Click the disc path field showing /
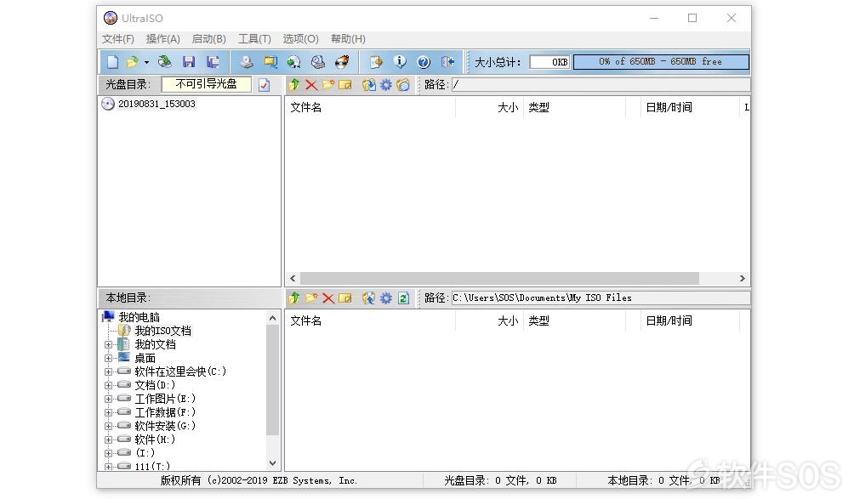This screenshot has height=499, width=854. point(601,84)
